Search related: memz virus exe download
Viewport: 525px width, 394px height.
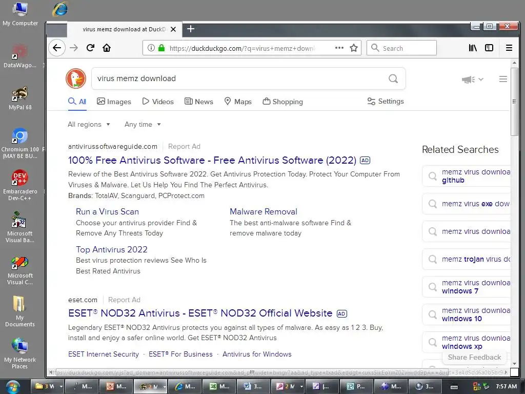[467, 204]
